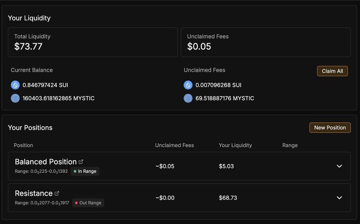Click the Your Liquidity column header

pos(235,145)
